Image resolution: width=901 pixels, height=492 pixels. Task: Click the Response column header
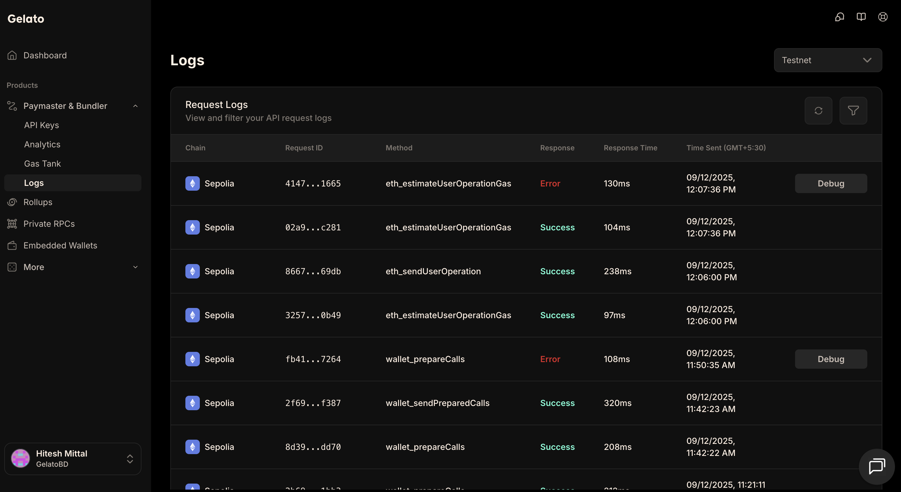pos(557,148)
